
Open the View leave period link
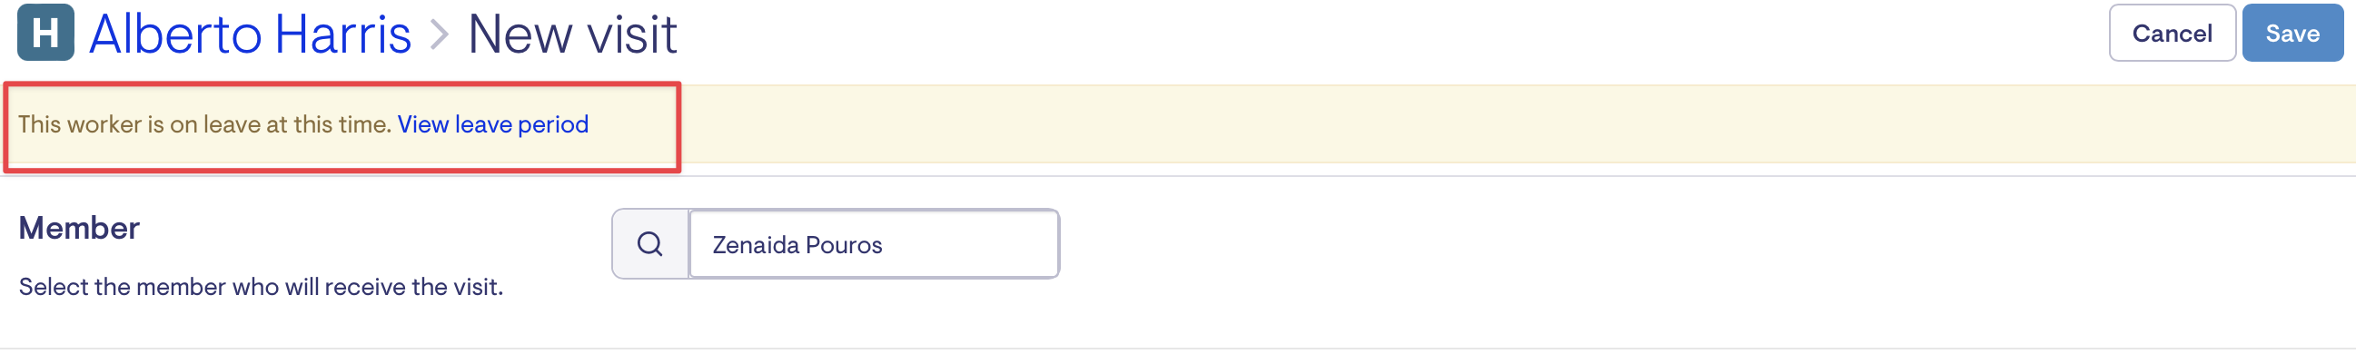tap(492, 124)
